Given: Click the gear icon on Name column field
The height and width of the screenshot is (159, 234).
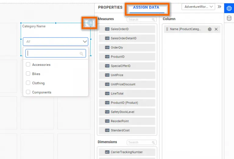Looking at the screenshot, I should coord(210,29).
